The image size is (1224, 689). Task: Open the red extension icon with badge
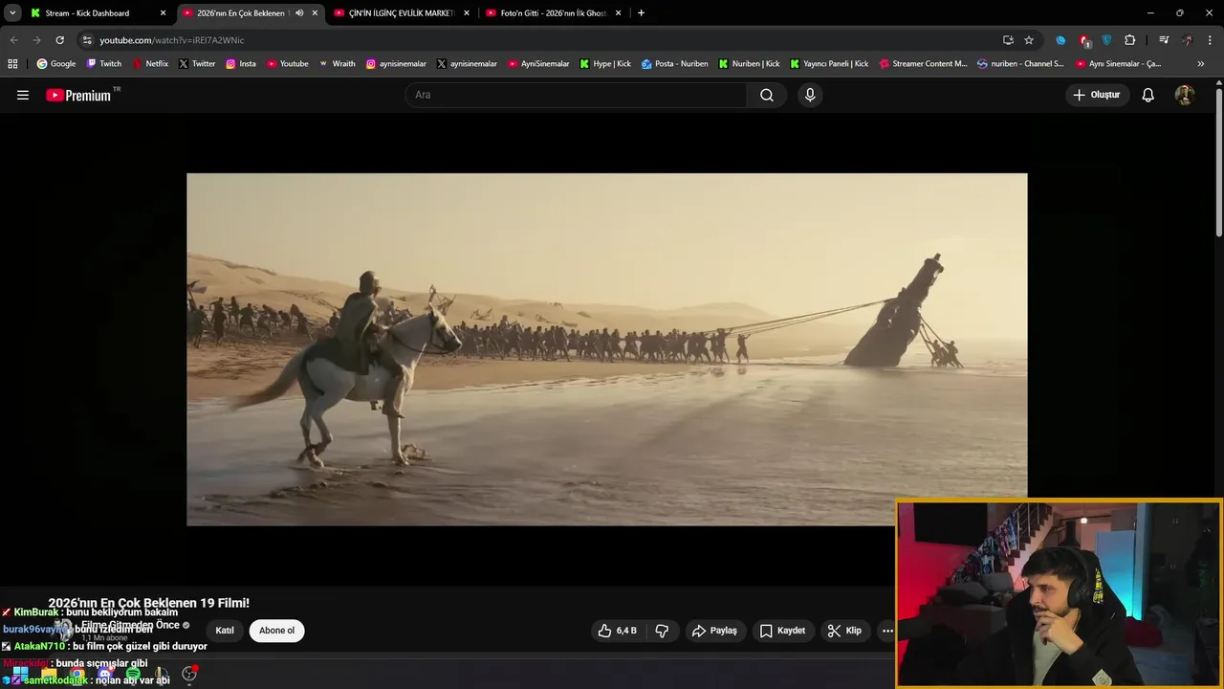(1084, 40)
